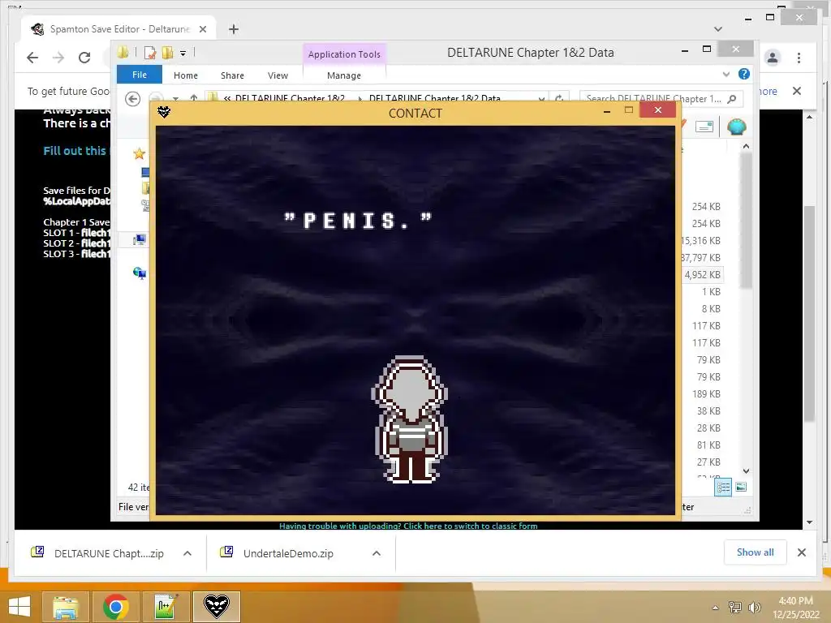This screenshot has height=623, width=831.
Task: Dismiss the Chrome infobar notification
Action: [797, 91]
